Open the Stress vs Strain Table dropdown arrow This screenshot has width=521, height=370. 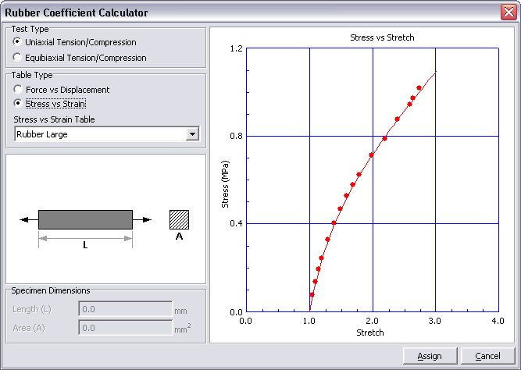(x=192, y=134)
